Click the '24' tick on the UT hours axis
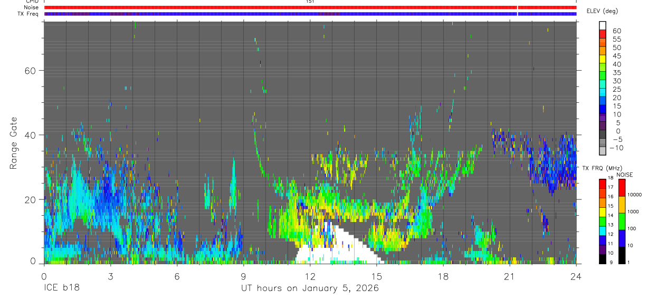This screenshot has width=648, height=299. click(576, 276)
